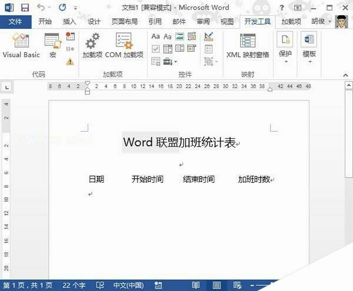Open legacy tools dropdown

coord(170,61)
